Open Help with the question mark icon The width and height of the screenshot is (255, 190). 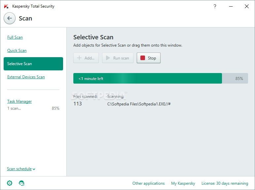[x=215, y=6]
